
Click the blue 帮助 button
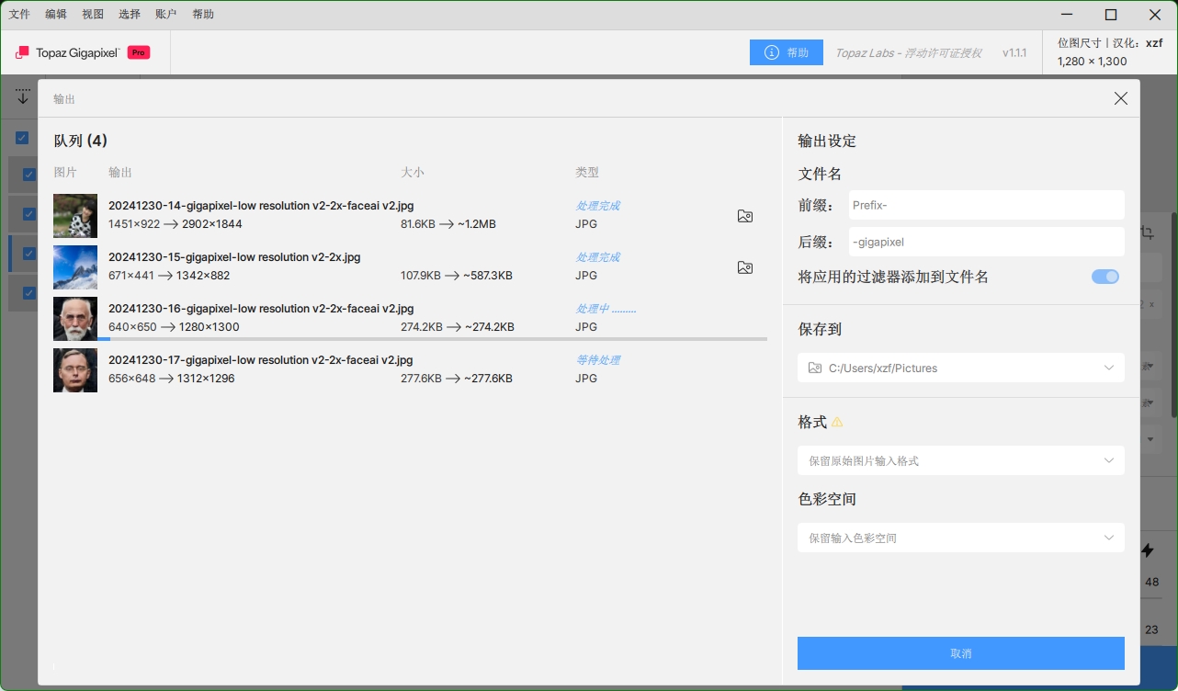786,52
